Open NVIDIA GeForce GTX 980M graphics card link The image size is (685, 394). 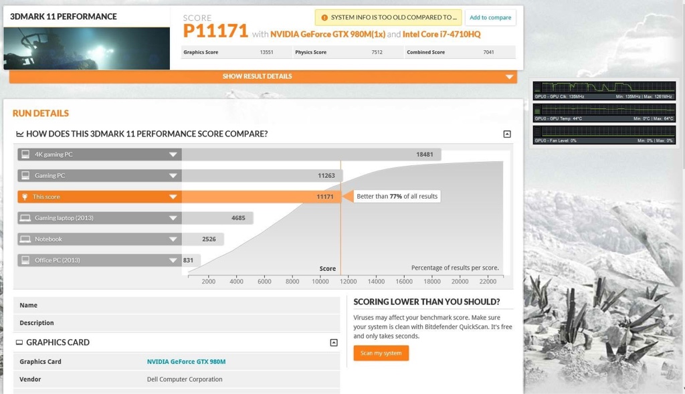point(186,362)
